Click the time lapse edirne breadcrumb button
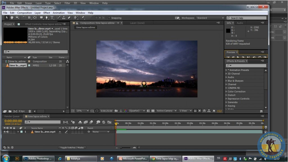 tap(85, 27)
